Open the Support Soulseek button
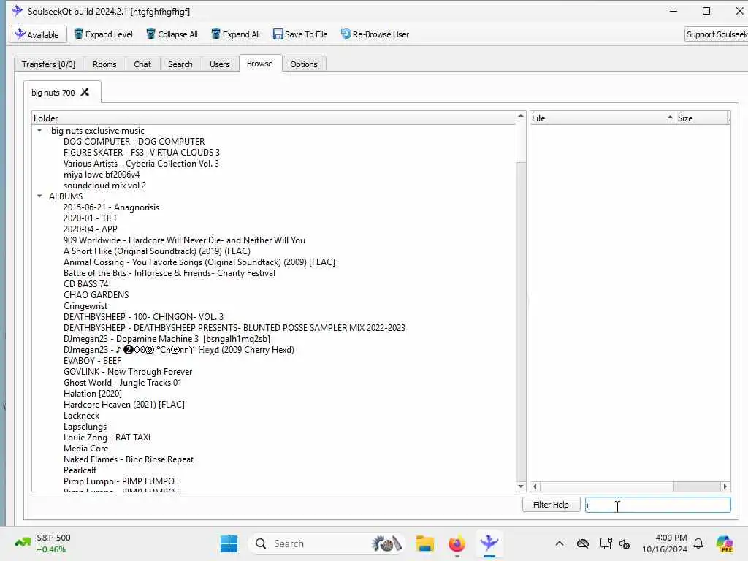The height and width of the screenshot is (561, 748). point(716,34)
